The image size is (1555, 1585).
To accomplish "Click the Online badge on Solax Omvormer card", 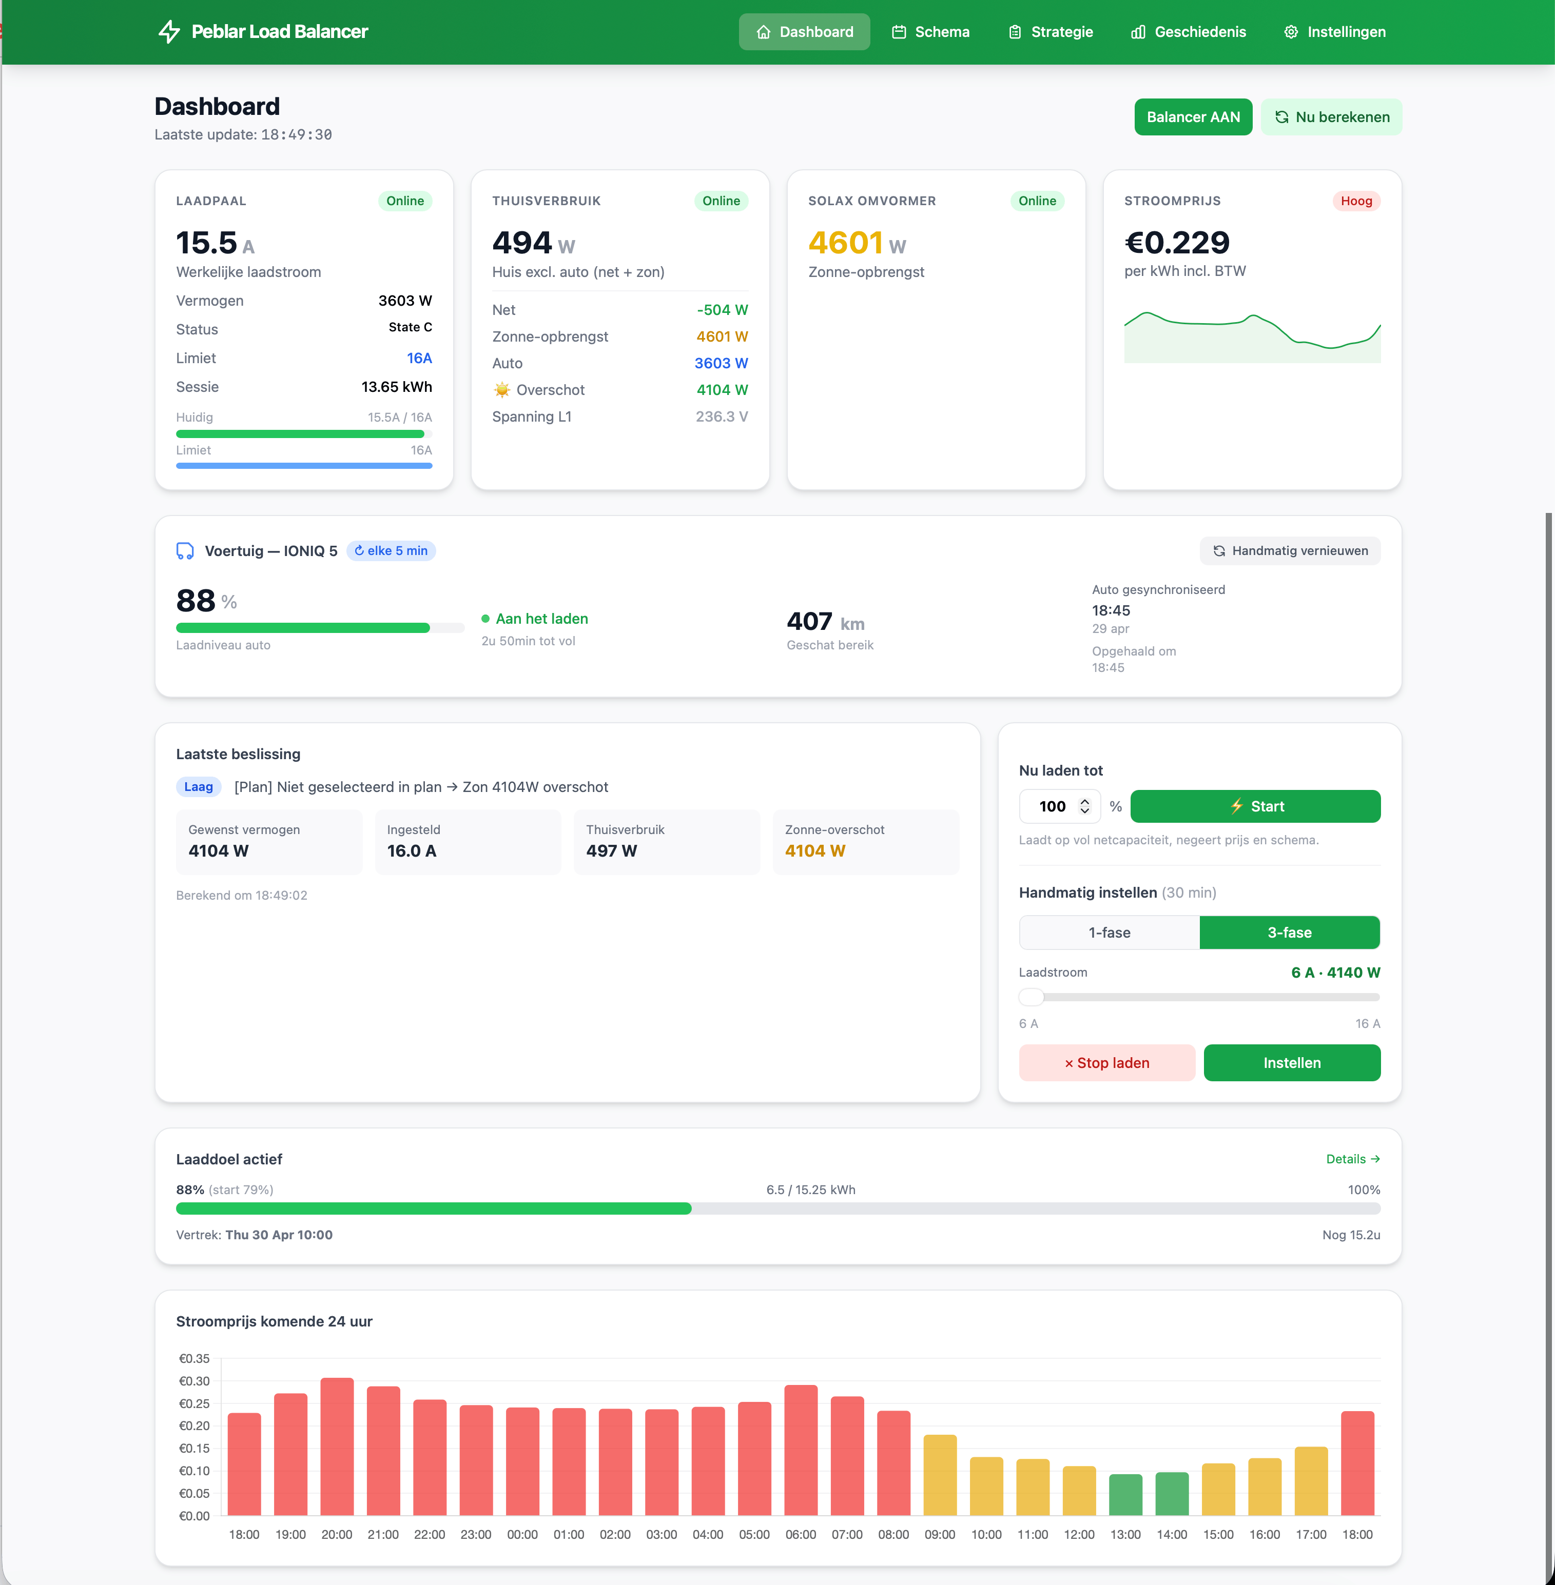I will [1037, 201].
